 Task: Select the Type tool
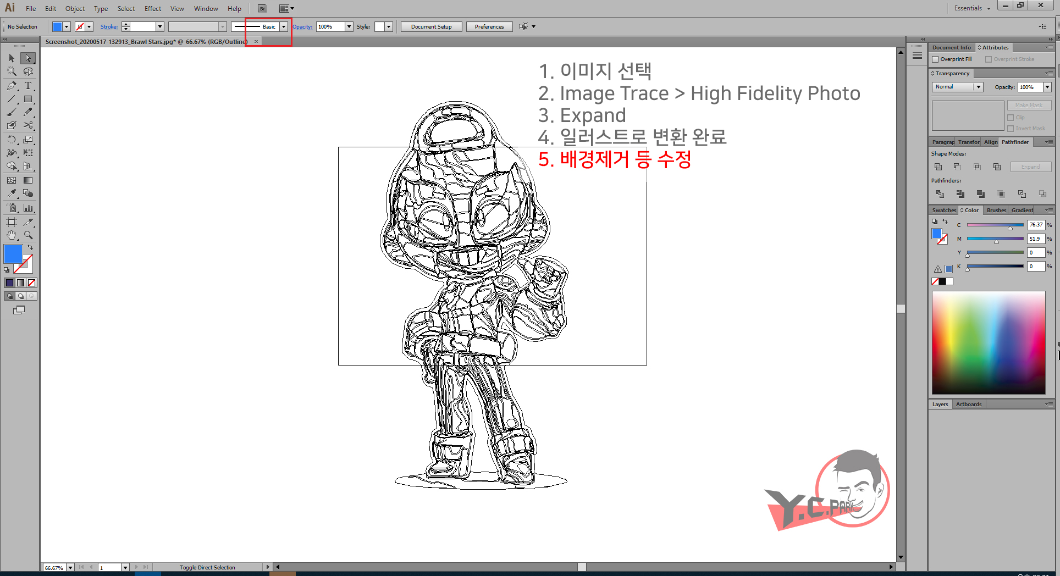(28, 86)
